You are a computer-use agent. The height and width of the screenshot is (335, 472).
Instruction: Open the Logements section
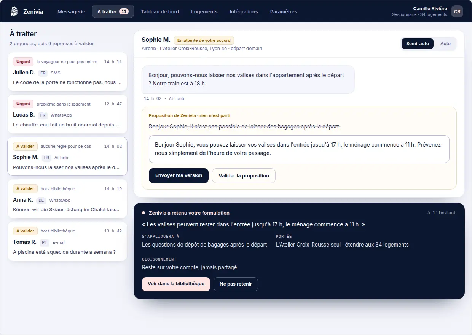[x=204, y=11]
